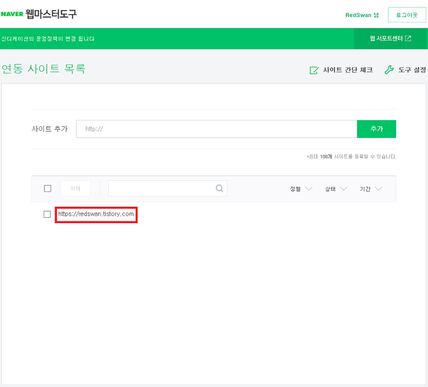Click the wrench icon for 도구 설정
This screenshot has height=387, width=428.
[389, 70]
